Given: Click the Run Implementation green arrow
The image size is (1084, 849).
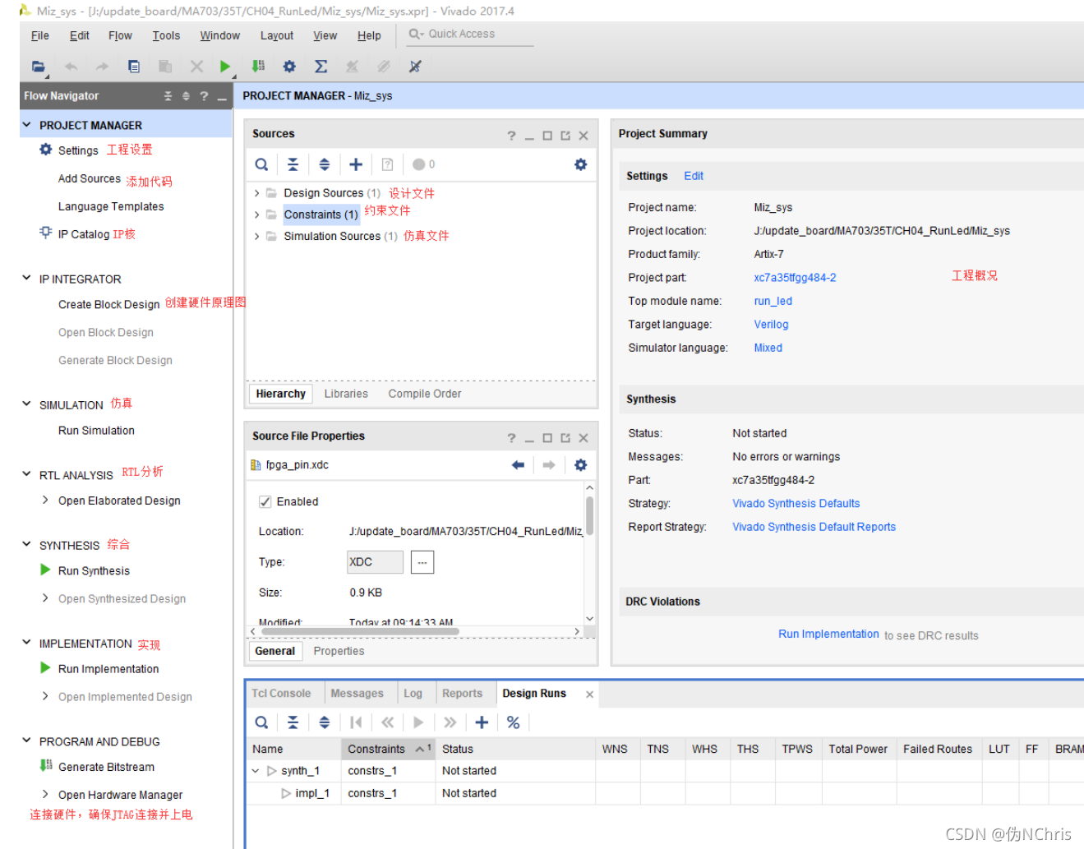Looking at the screenshot, I should point(46,668).
